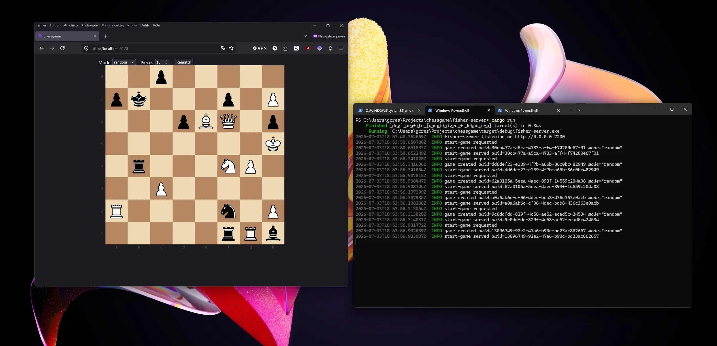This screenshot has width=717, height=346.
Task: Click the white king on h5
Action: tap(273, 144)
